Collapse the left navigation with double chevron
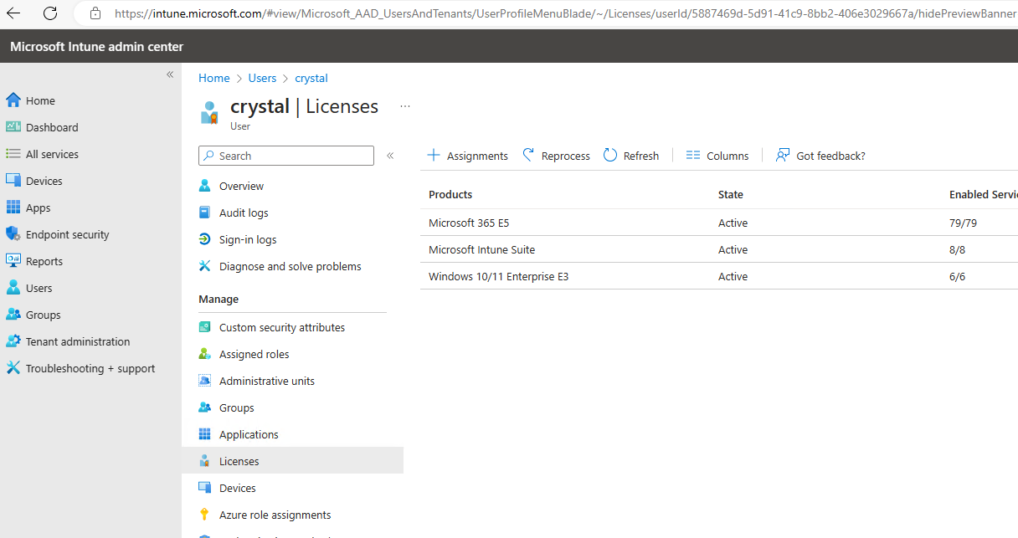Viewport: 1018px width, 538px height. click(170, 74)
